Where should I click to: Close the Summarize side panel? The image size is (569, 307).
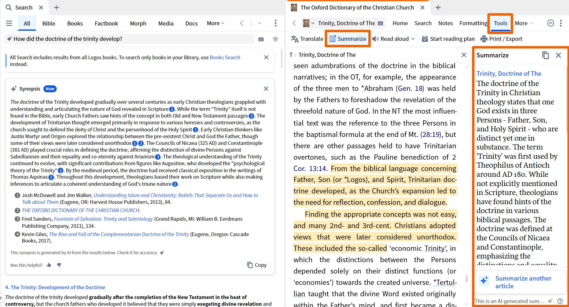pyautogui.click(x=558, y=55)
